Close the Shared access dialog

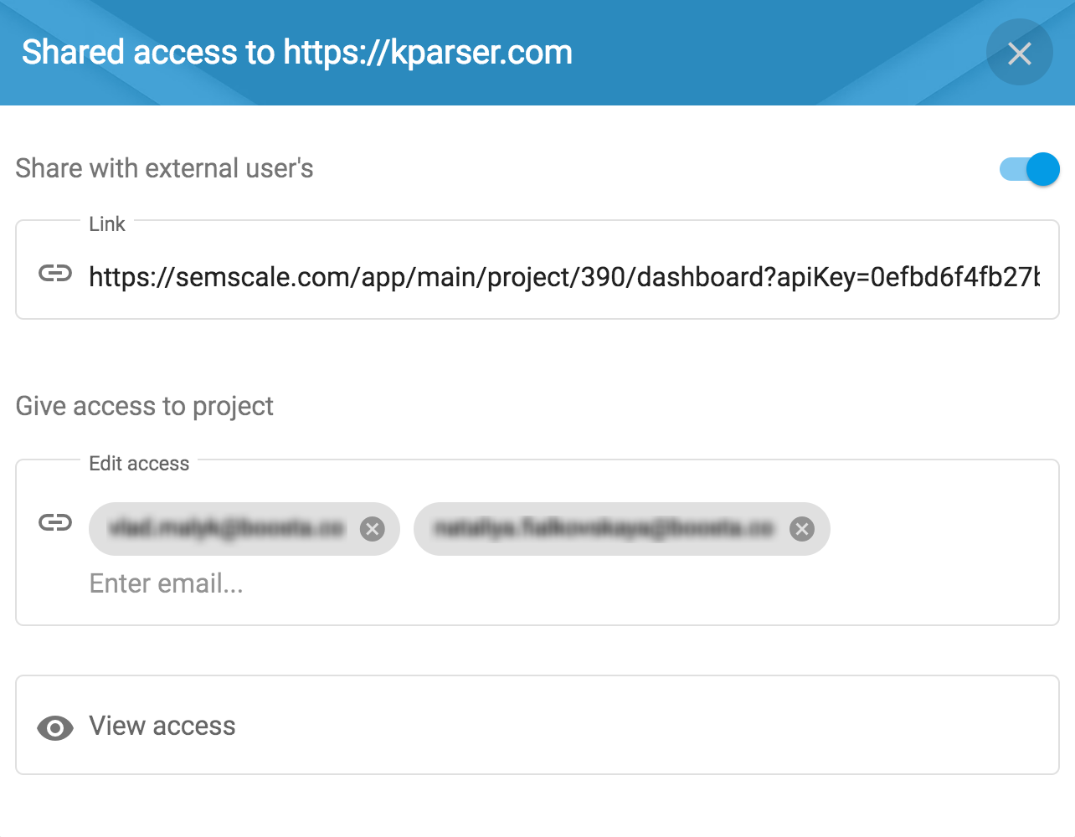coord(1019,53)
